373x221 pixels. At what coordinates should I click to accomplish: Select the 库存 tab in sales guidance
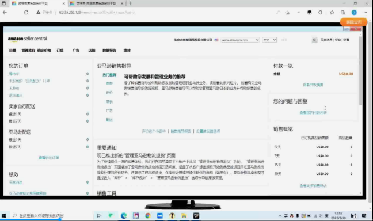point(109,83)
